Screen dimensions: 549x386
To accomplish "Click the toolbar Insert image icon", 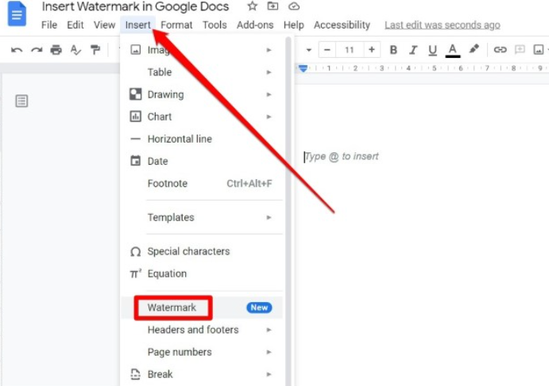I will 539,50.
